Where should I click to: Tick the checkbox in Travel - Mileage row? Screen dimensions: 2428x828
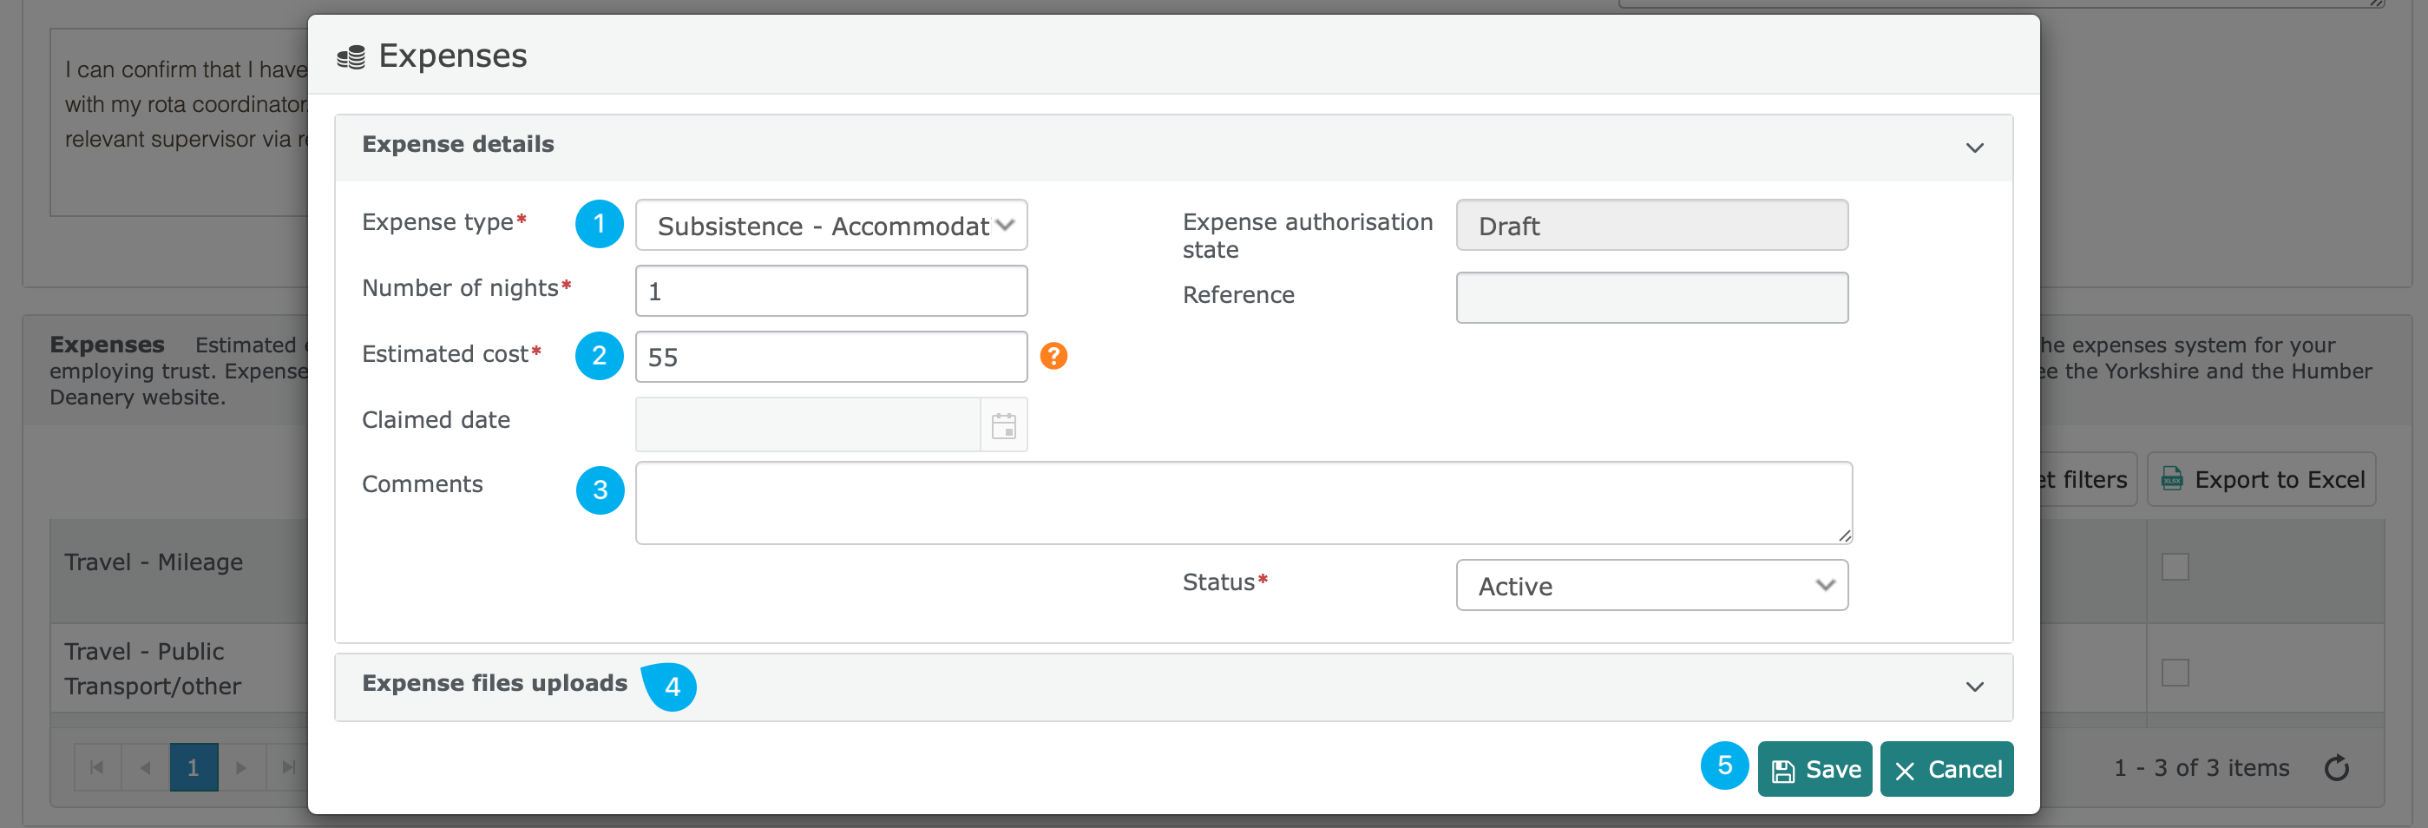tap(2174, 566)
